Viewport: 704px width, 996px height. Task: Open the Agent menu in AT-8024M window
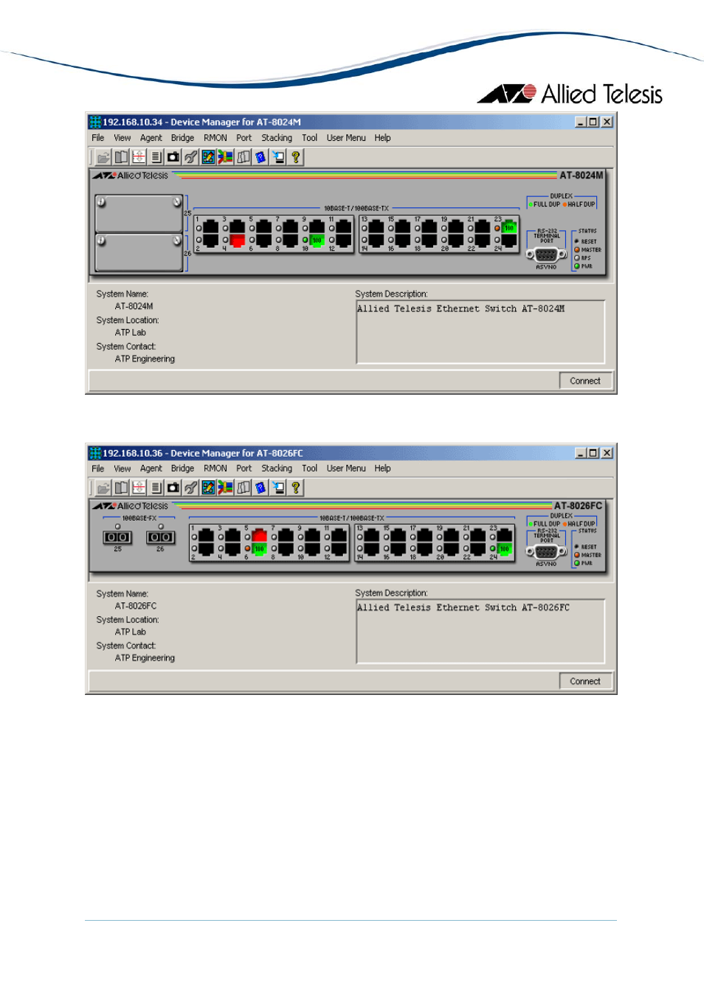[151, 138]
